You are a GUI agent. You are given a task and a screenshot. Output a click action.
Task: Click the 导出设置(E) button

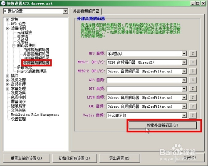119,158
